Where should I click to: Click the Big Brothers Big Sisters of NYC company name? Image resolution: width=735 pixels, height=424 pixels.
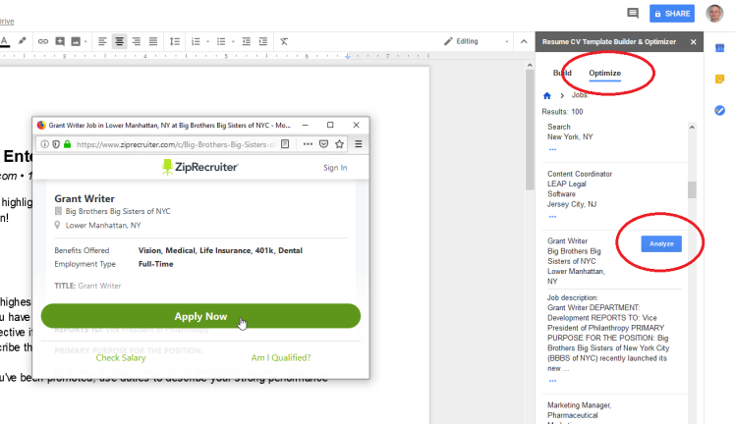click(x=118, y=211)
